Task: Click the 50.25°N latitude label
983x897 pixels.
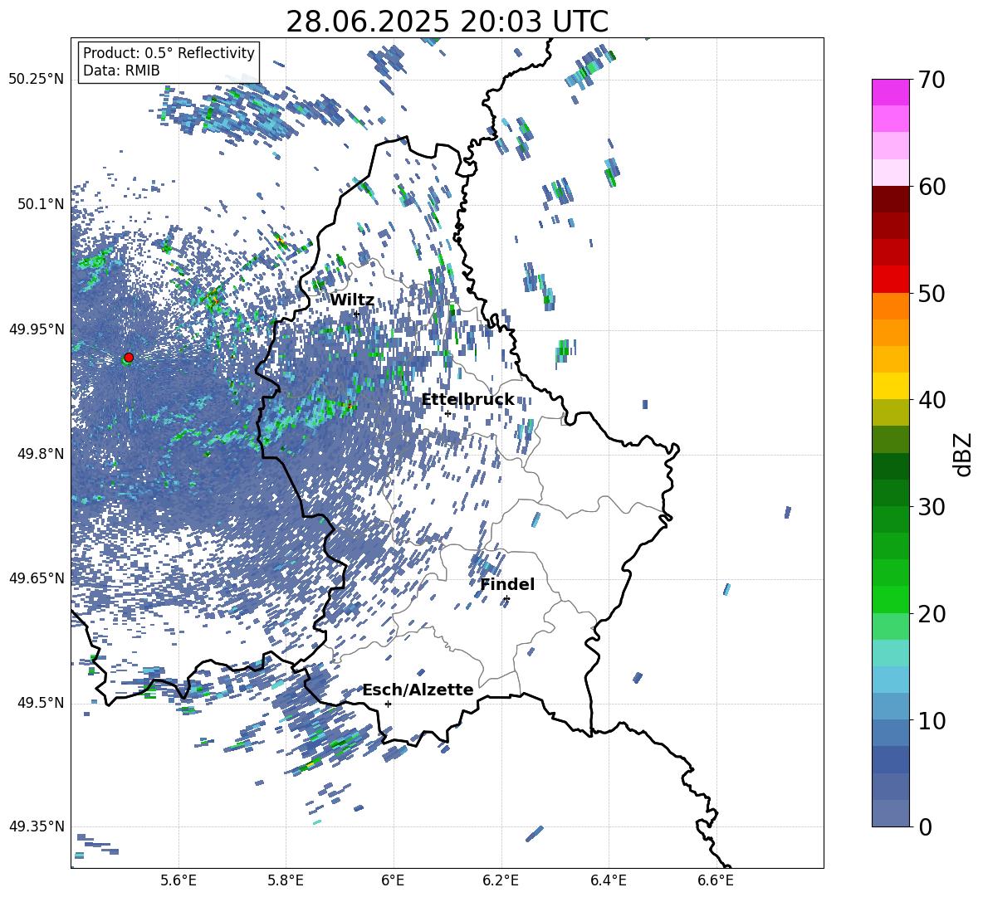Action: pyautogui.click(x=37, y=80)
